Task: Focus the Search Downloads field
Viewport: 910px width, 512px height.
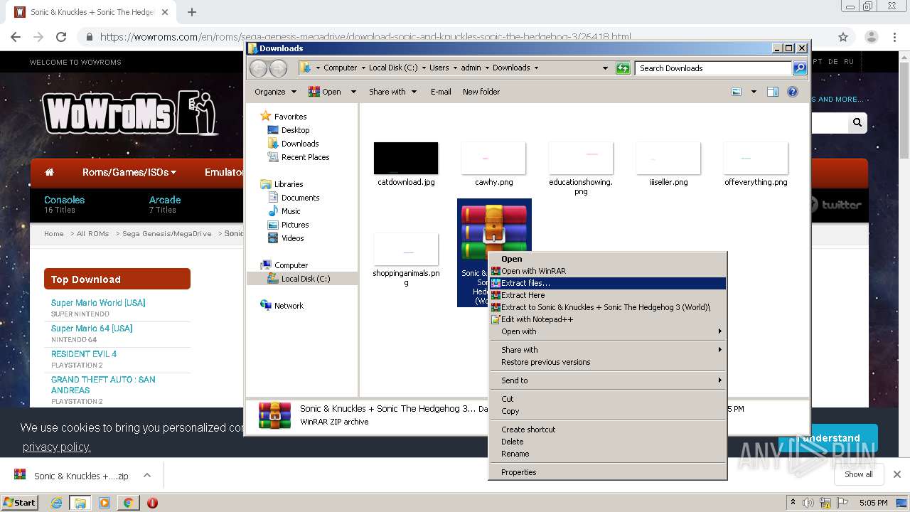Action: coord(713,68)
